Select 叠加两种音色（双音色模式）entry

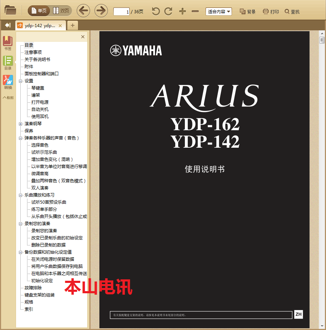[58, 181]
